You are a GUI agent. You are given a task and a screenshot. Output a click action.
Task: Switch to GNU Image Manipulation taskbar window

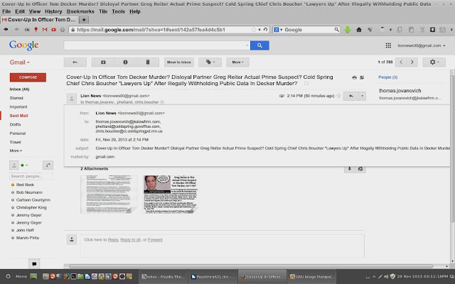click(313, 277)
